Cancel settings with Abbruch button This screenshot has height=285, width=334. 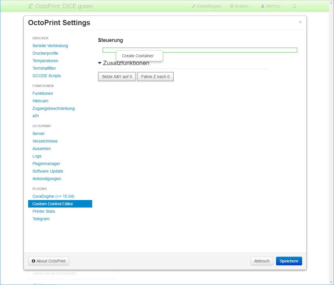coord(262,261)
